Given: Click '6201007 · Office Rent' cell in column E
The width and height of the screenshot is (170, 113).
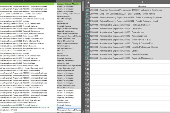Looking at the screenshot, I should (28, 51).
